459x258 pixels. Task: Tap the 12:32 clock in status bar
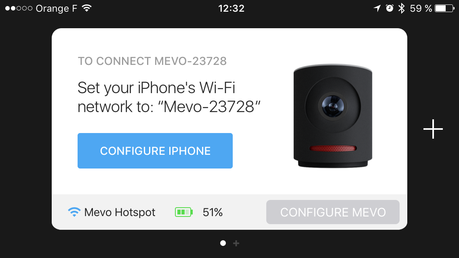[231, 8]
